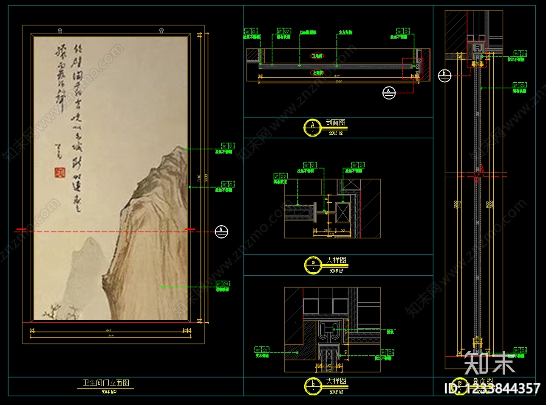Click the yellow circle a detail title marker

314,265
